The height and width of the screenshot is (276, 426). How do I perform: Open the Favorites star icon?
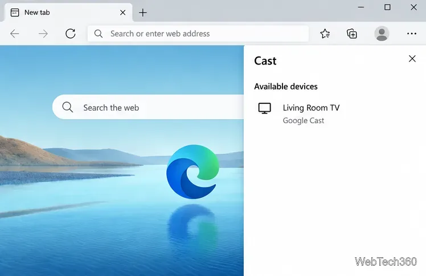[x=325, y=34]
